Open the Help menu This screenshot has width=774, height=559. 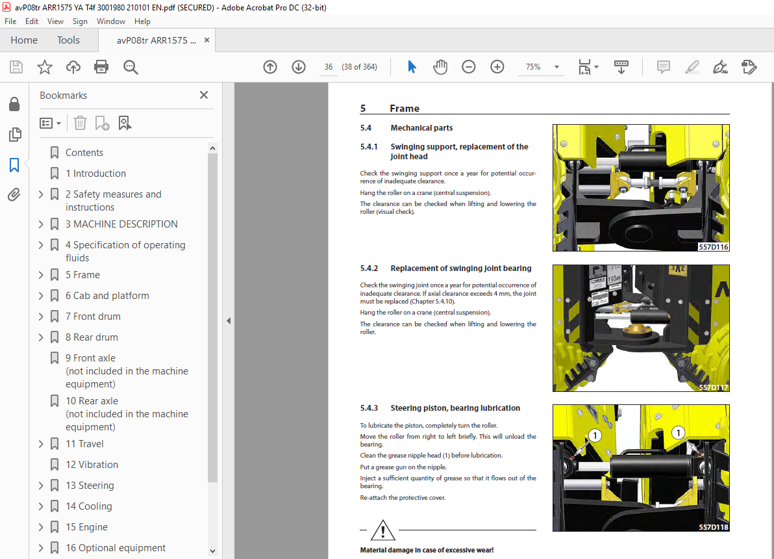point(142,21)
